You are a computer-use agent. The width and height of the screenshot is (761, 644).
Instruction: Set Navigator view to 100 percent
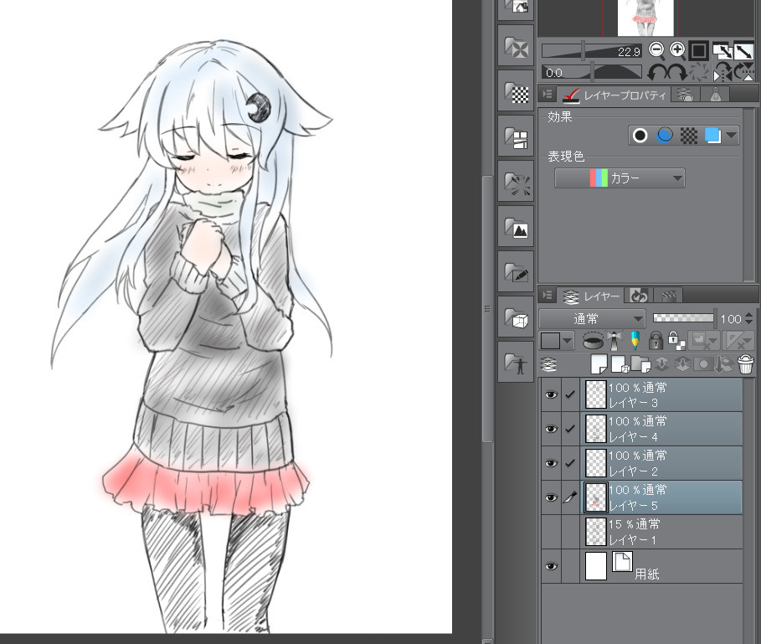[x=699, y=50]
